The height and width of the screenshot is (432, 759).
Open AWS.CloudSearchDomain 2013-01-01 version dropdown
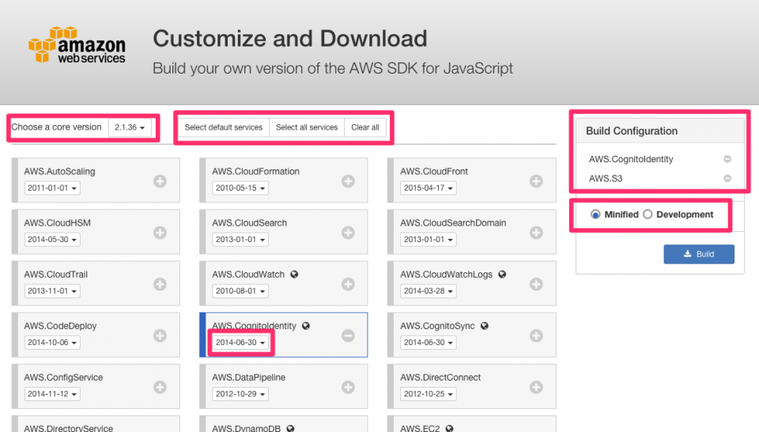coord(429,239)
